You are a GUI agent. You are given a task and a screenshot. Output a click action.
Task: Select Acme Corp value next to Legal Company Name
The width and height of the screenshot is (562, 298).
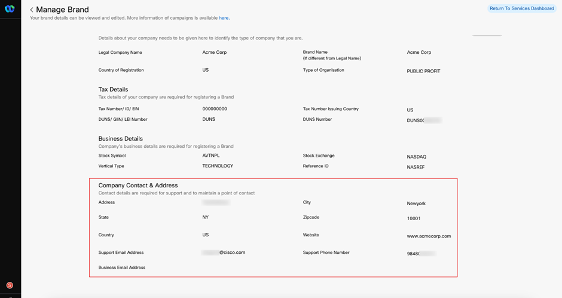214,52
